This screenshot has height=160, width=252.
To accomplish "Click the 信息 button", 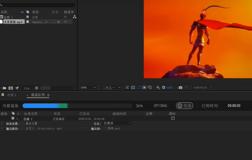I will click(x=185, y=106).
